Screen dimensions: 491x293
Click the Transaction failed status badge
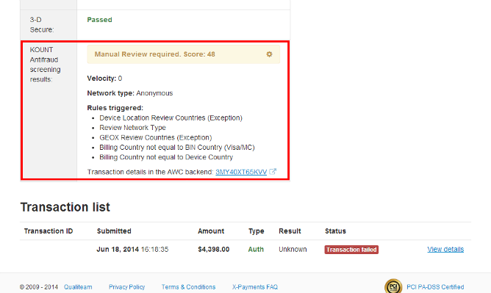click(x=351, y=250)
